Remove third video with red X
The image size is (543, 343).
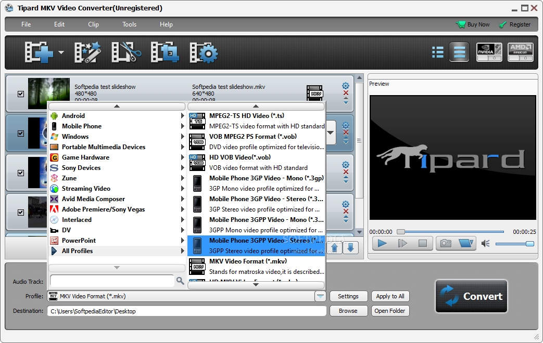(x=346, y=172)
